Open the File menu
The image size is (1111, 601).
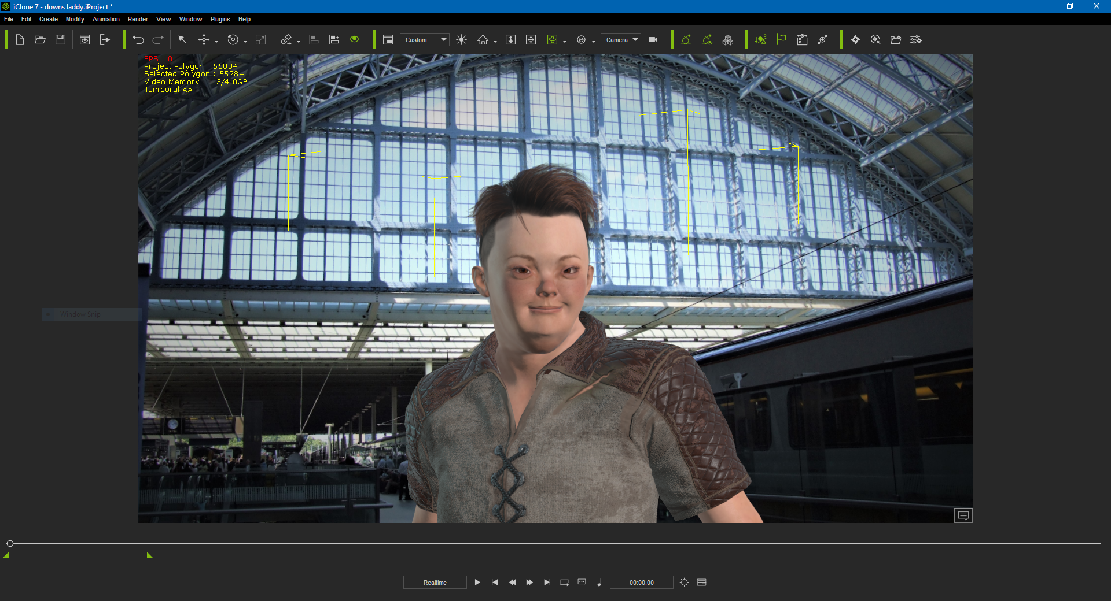click(x=9, y=19)
